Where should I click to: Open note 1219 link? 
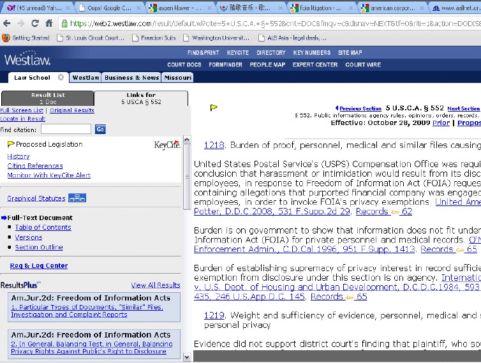(214, 315)
